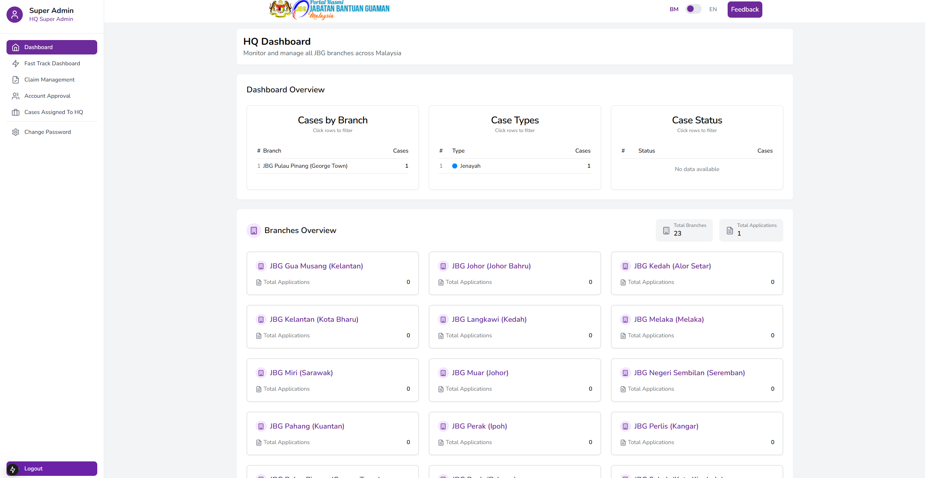Screen dimensions: 925x478
Task: Select the BM language label
Action: tap(674, 9)
